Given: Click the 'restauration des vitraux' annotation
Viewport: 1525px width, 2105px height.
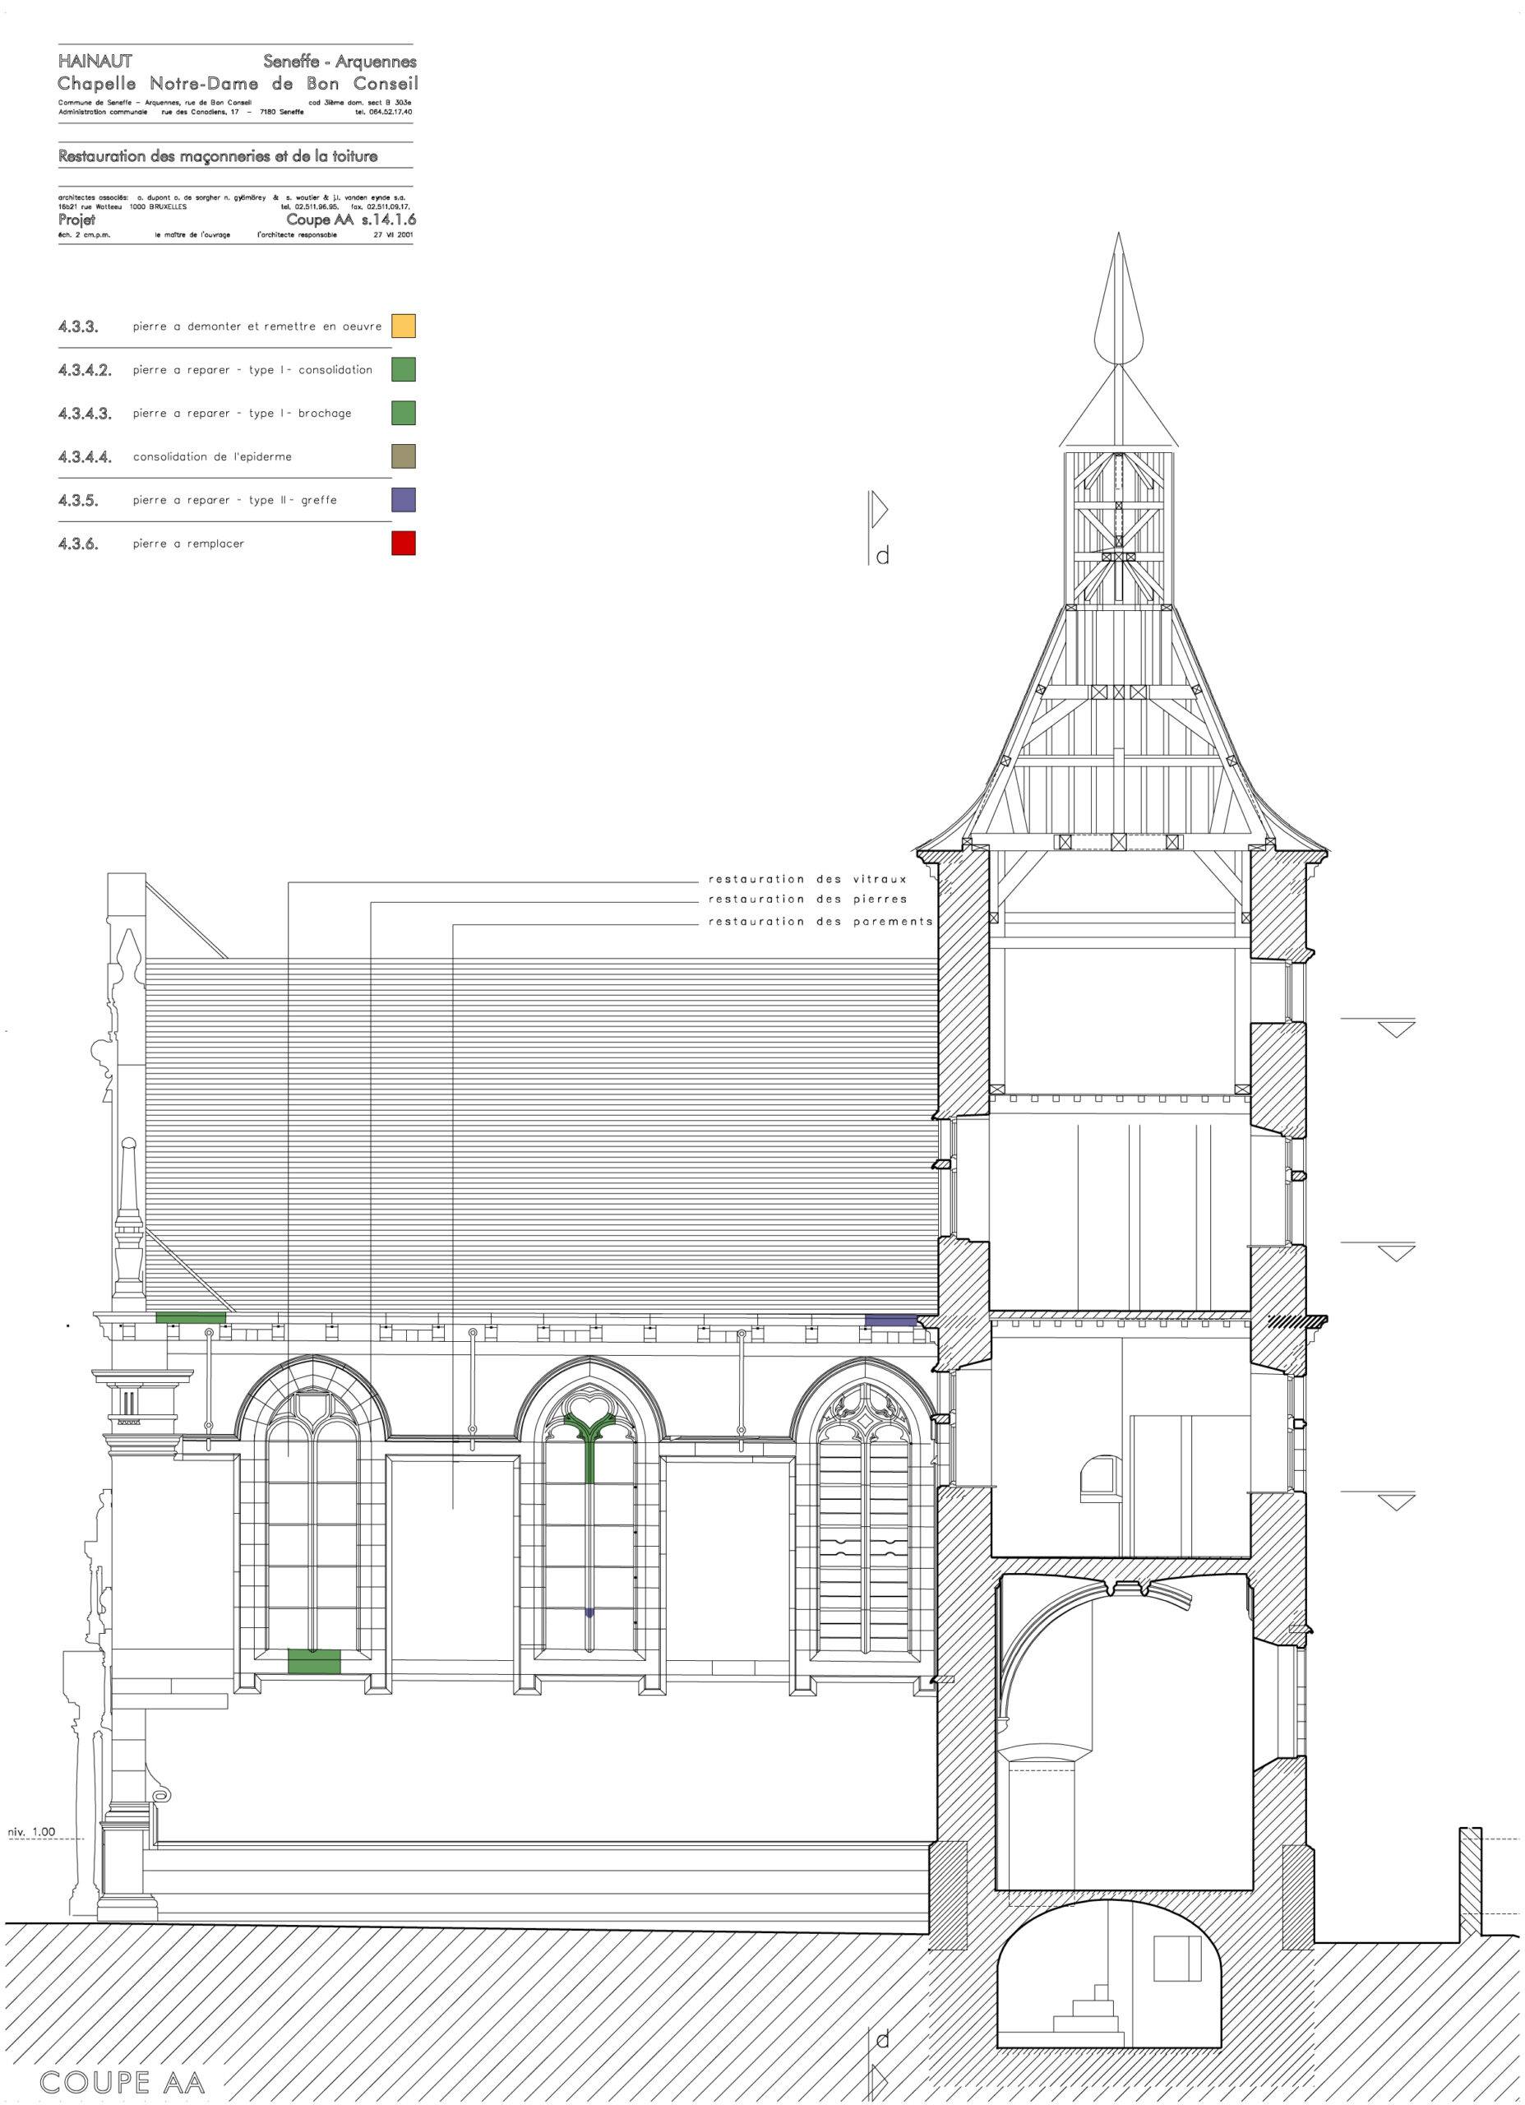Looking at the screenshot, I should (806, 879).
